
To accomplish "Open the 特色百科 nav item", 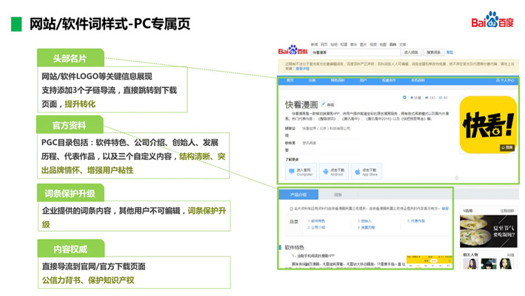I will (x=338, y=80).
